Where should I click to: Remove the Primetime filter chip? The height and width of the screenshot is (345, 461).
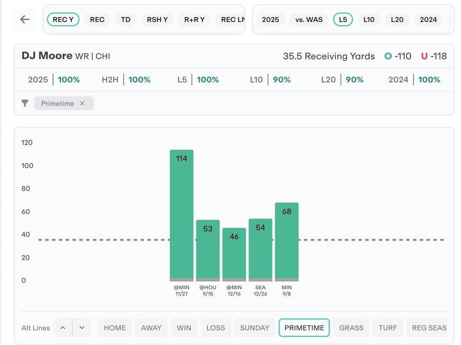82,103
